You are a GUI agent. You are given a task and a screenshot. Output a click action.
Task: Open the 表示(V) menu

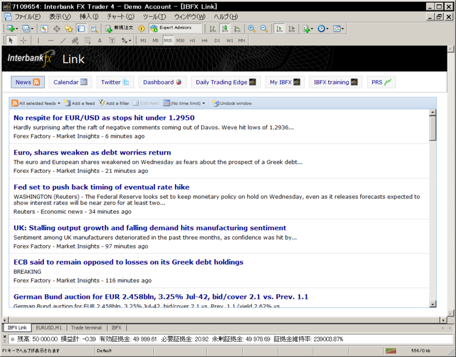point(60,17)
